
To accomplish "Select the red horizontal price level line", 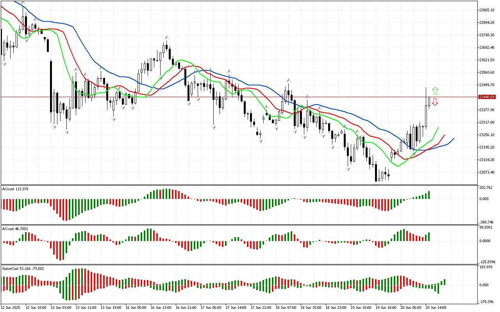I will [234, 97].
